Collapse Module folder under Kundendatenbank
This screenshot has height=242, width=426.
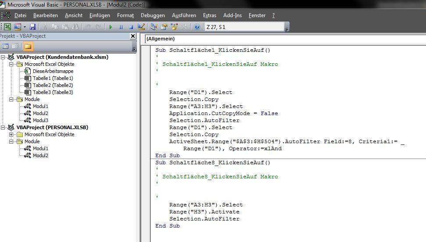[11, 99]
